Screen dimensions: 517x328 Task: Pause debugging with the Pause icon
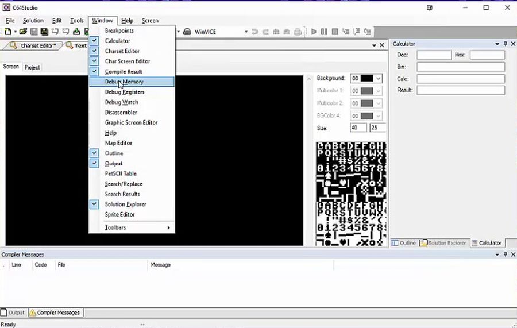[x=324, y=32]
